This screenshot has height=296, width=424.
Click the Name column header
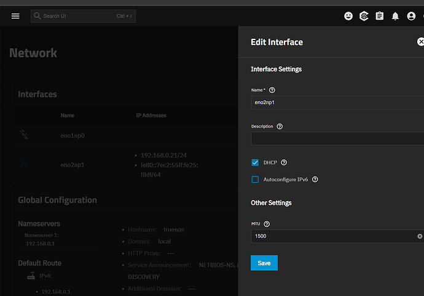point(68,115)
